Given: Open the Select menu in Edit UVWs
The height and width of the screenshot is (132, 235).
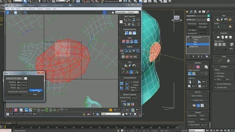Looking at the screenshot, I should click(x=18, y=9).
